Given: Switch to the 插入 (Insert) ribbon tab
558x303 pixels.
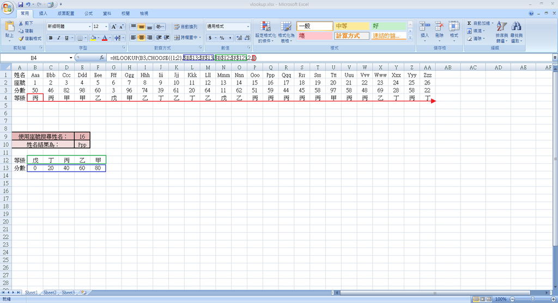Looking at the screenshot, I should click(43, 13).
